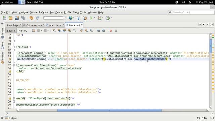
Task: Toggle Rectangular Selection icon
Action: [74, 31]
